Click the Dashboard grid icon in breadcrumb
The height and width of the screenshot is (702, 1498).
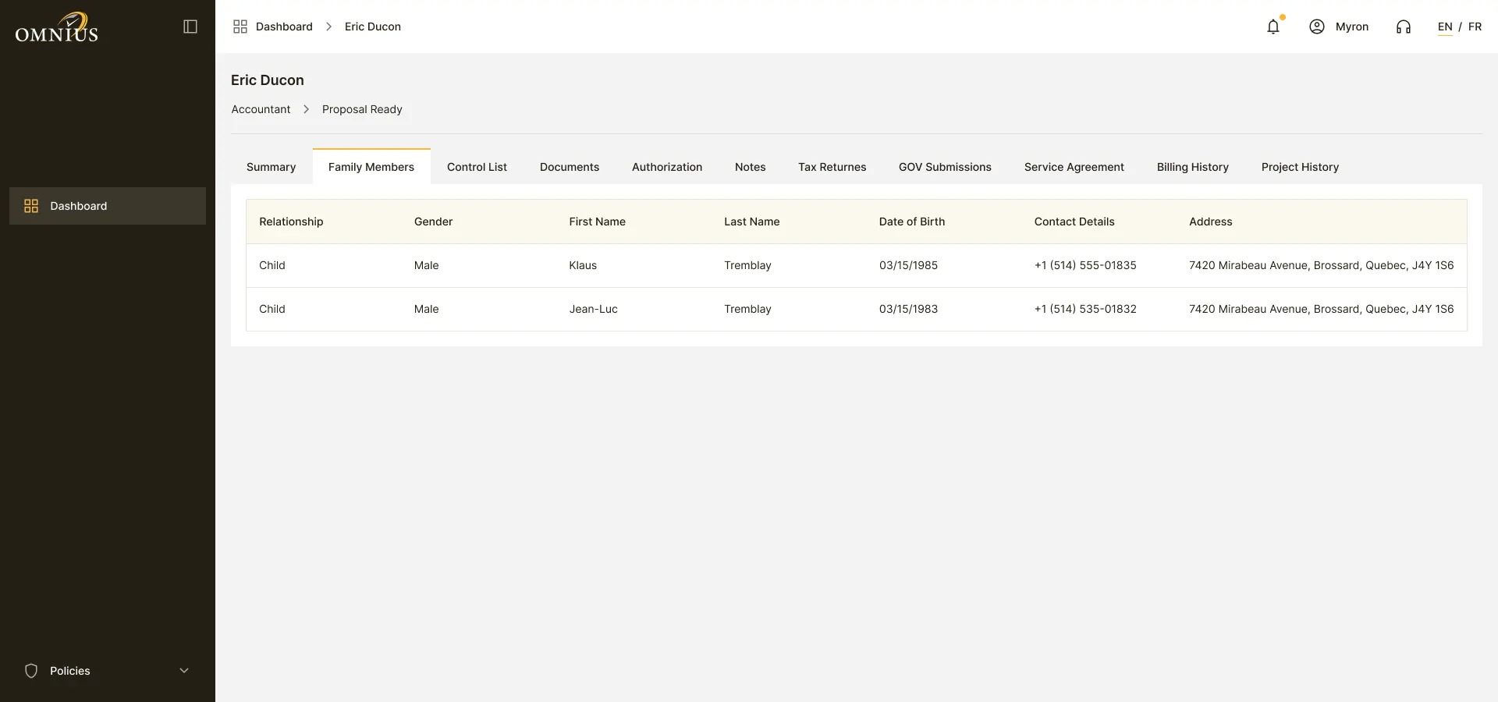(240, 27)
